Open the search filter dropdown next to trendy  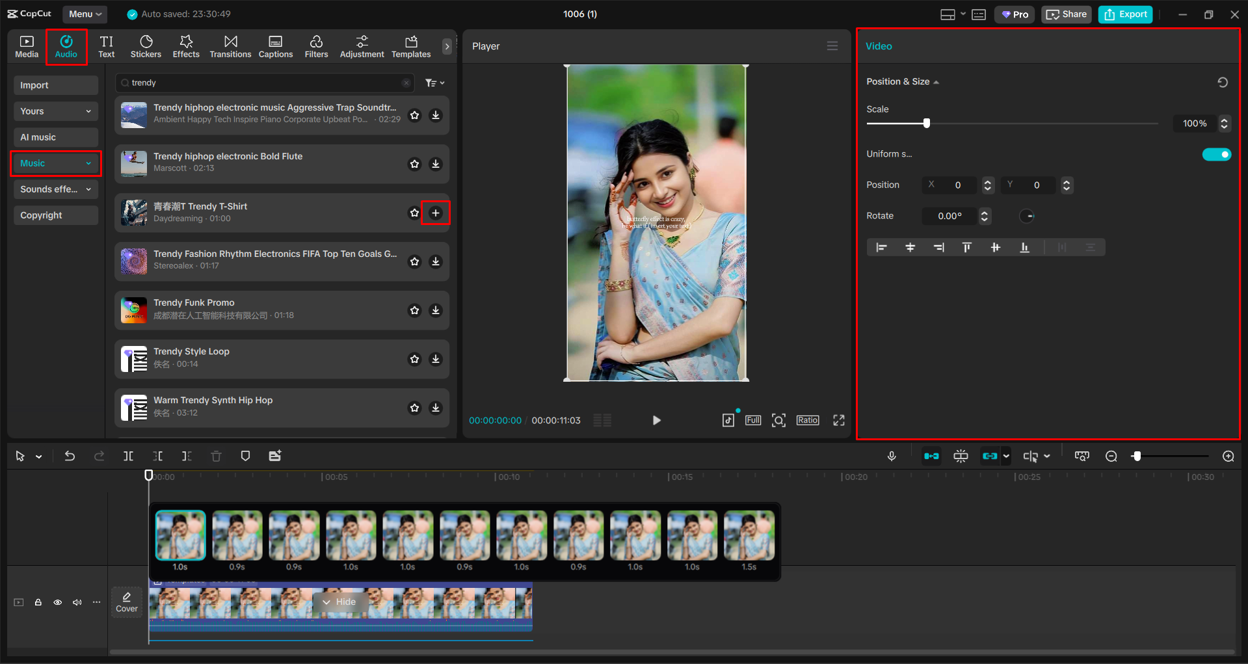pyautogui.click(x=434, y=83)
